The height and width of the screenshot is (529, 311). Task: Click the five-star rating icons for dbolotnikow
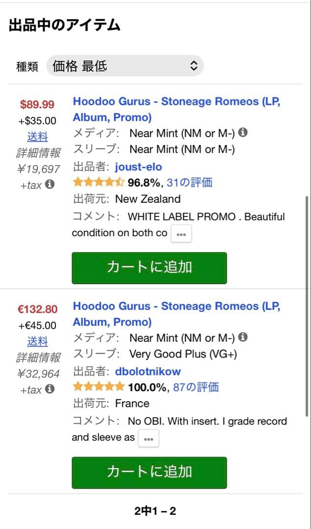(98, 386)
